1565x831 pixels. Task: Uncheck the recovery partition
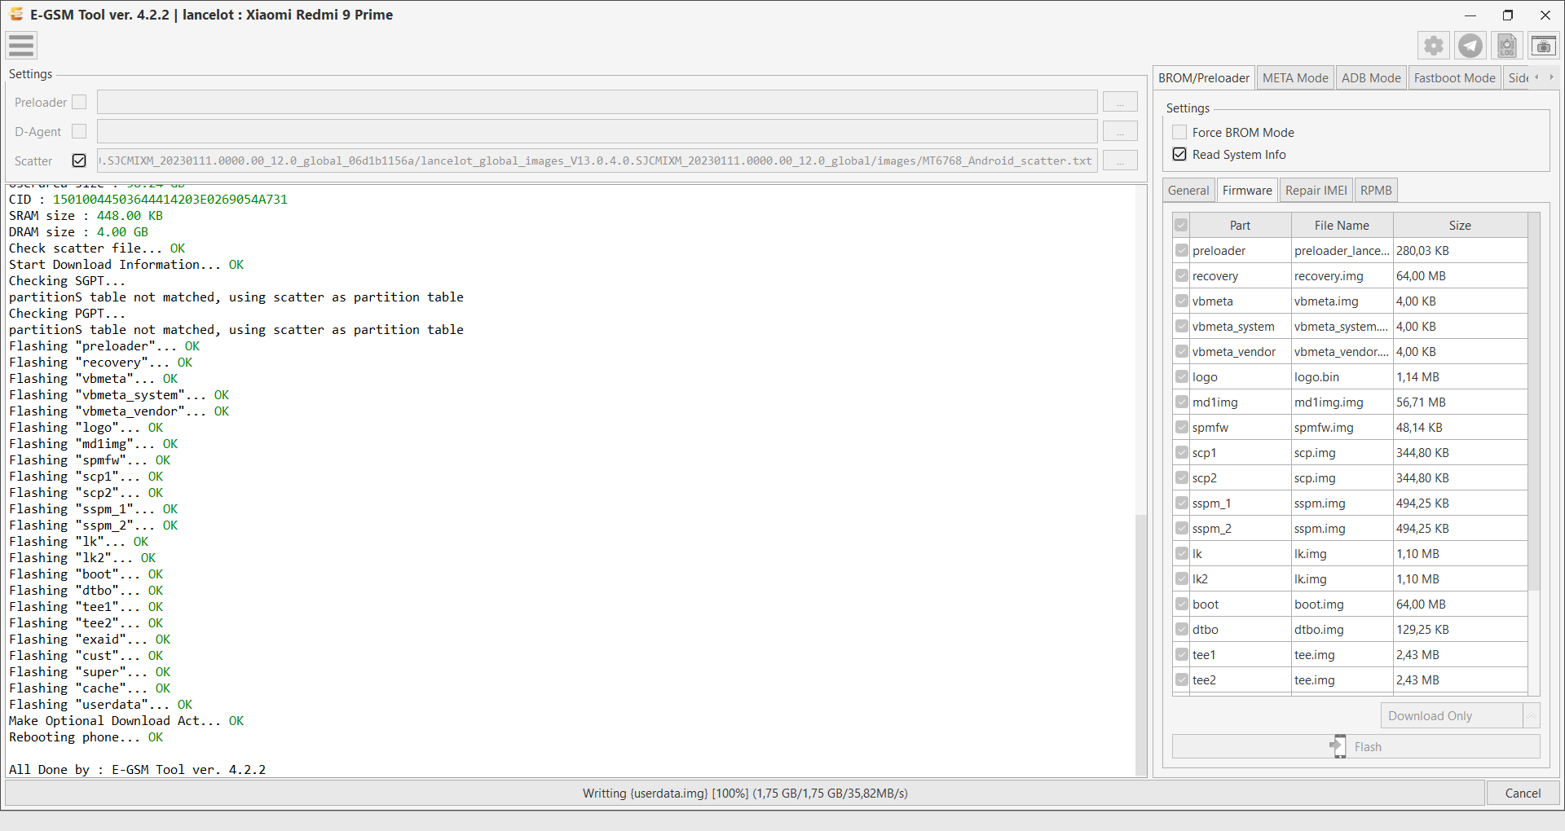[x=1182, y=275]
